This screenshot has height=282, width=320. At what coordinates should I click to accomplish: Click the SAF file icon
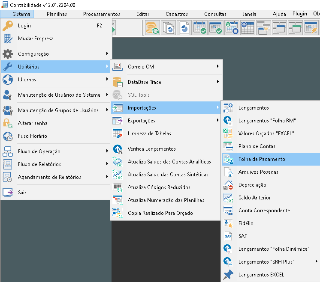(x=228, y=236)
